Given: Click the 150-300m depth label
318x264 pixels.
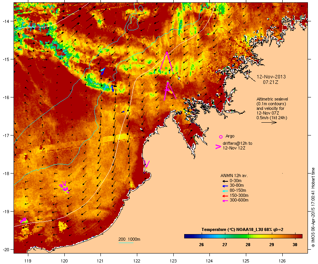Looking at the screenshot, I should pos(239,195).
